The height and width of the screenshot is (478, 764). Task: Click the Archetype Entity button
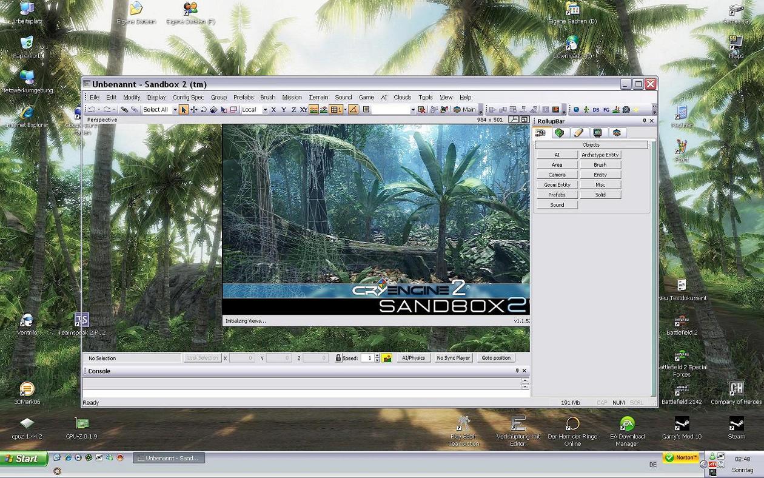[x=600, y=155]
